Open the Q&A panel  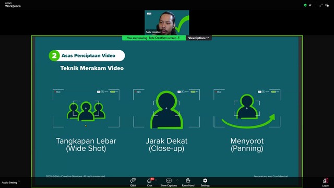pos(133,182)
